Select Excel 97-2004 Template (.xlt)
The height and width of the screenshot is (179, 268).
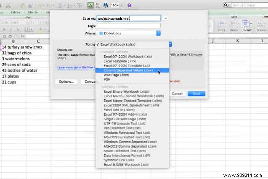coord(132,65)
